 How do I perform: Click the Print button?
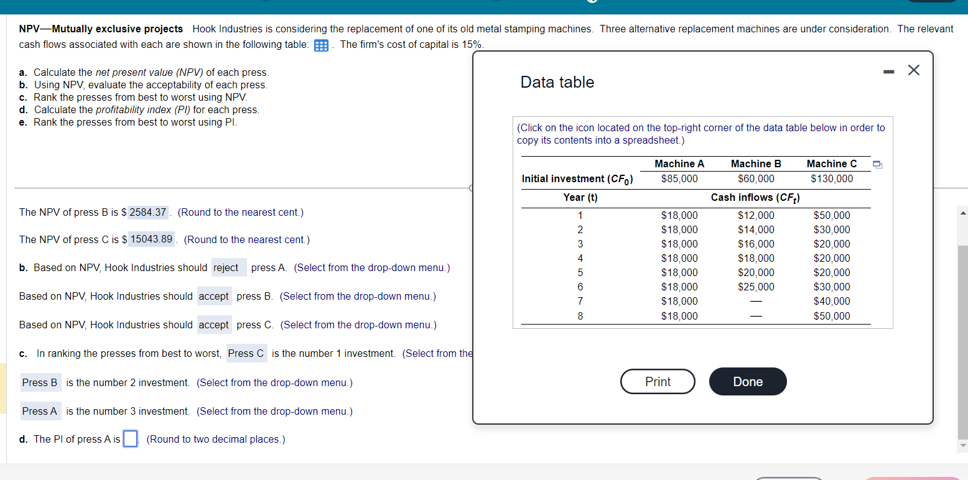click(x=658, y=382)
